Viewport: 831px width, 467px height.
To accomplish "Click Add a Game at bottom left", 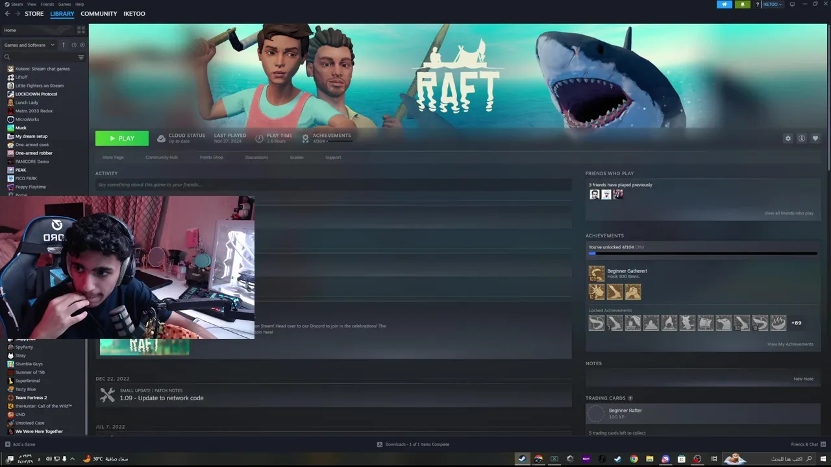I will tap(19, 444).
